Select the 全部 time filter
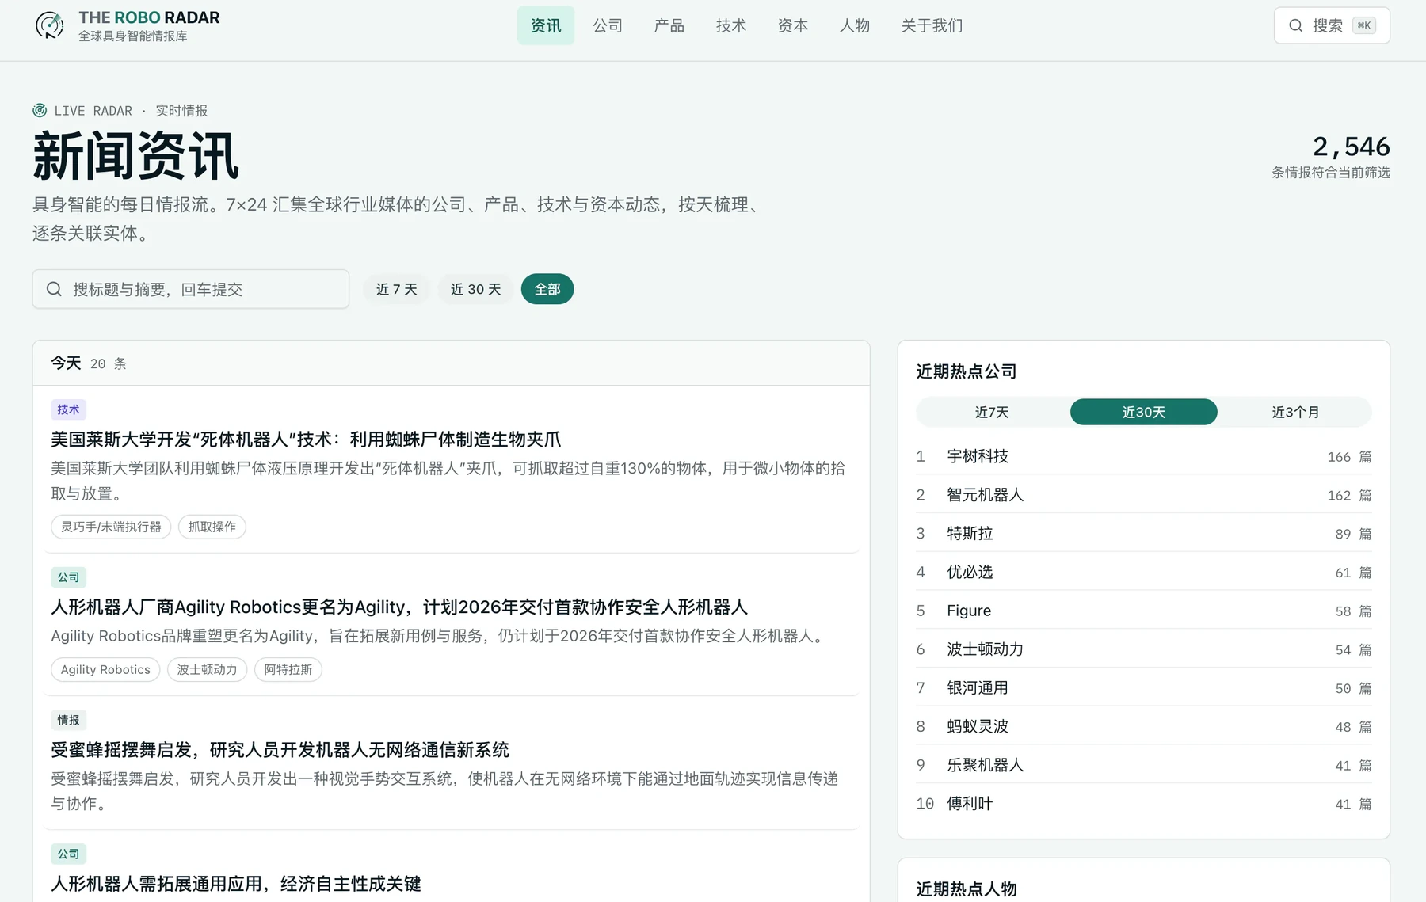 click(547, 289)
